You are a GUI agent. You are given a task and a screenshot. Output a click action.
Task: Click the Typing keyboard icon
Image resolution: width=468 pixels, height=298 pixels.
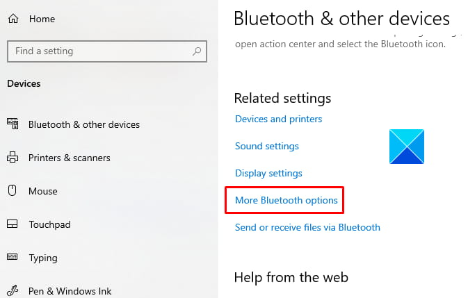tap(13, 257)
